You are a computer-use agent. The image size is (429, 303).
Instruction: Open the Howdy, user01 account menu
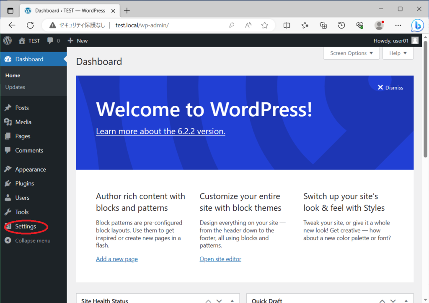point(396,41)
